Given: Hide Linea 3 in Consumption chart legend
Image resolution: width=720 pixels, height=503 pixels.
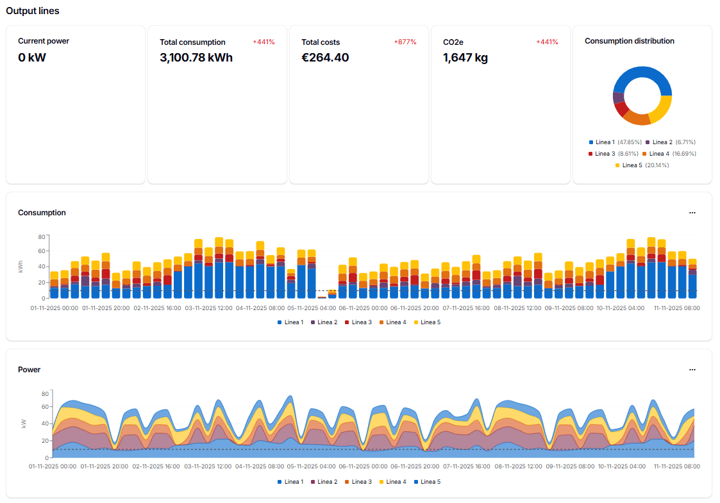Looking at the screenshot, I should [x=358, y=322].
